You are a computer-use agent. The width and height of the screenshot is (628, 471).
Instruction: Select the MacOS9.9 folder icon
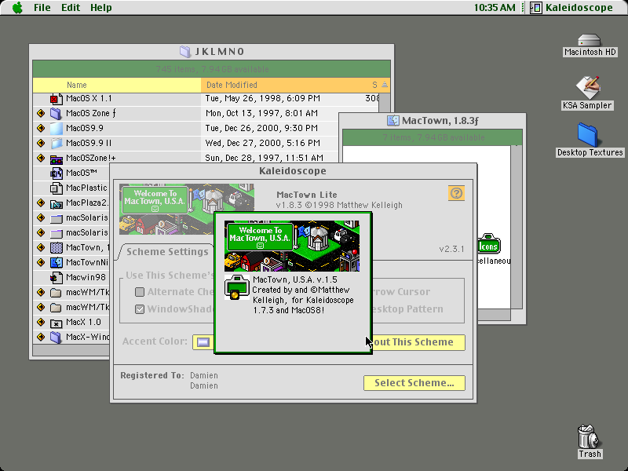pyautogui.click(x=56, y=128)
